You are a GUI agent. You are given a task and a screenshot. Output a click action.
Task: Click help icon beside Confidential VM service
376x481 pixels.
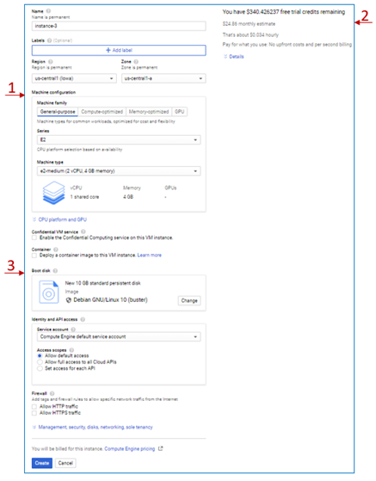pos(83,232)
